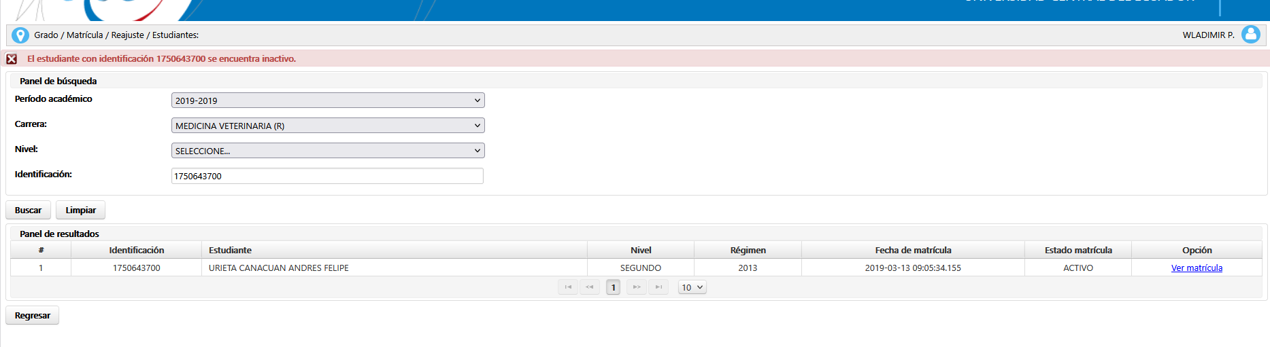Go to next results page
The height and width of the screenshot is (347, 1270).
[637, 287]
